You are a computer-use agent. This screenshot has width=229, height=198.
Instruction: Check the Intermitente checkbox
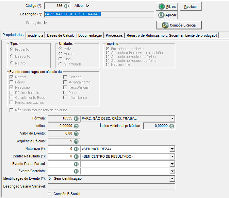(65, 98)
